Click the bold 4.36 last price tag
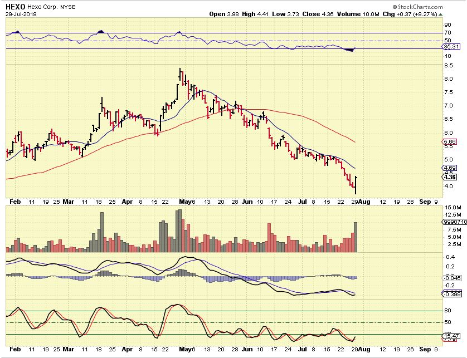 point(450,177)
